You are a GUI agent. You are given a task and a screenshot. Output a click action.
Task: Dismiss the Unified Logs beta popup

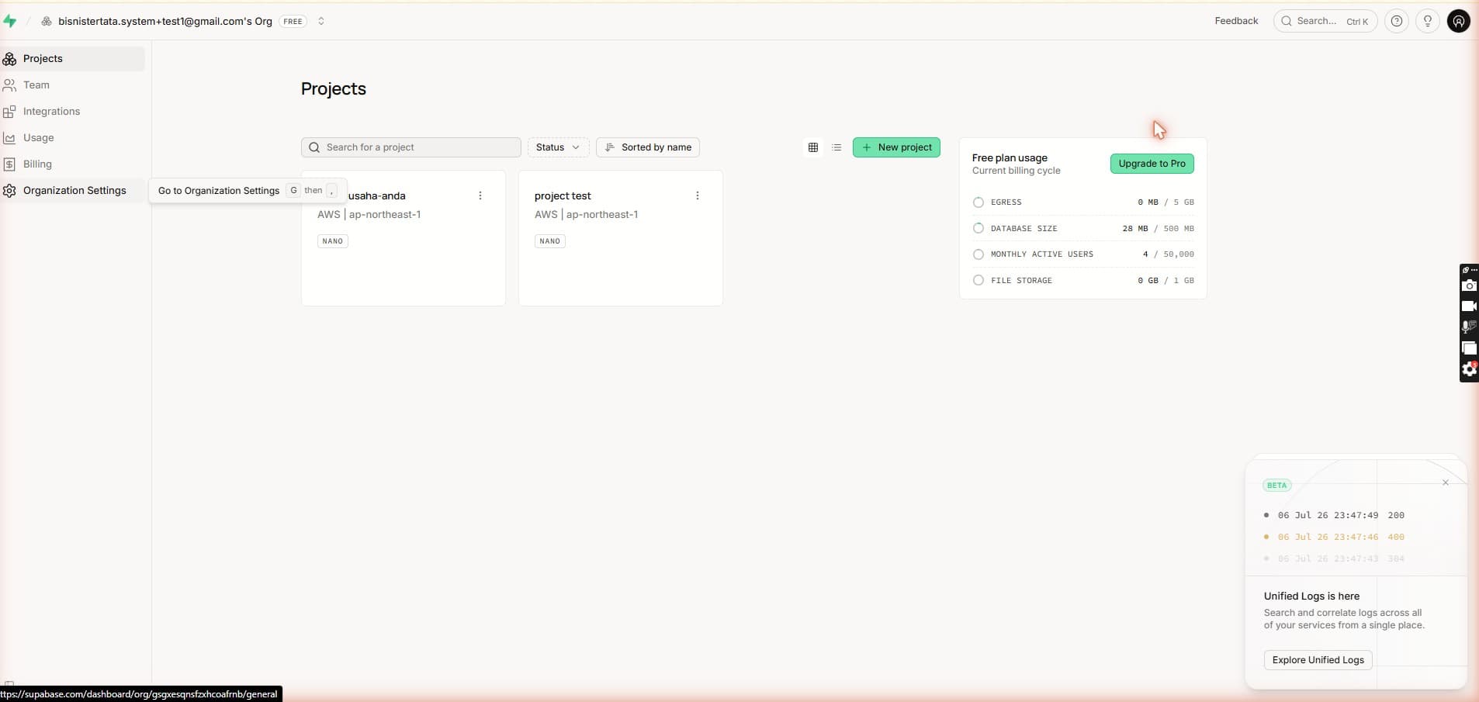1446,482
